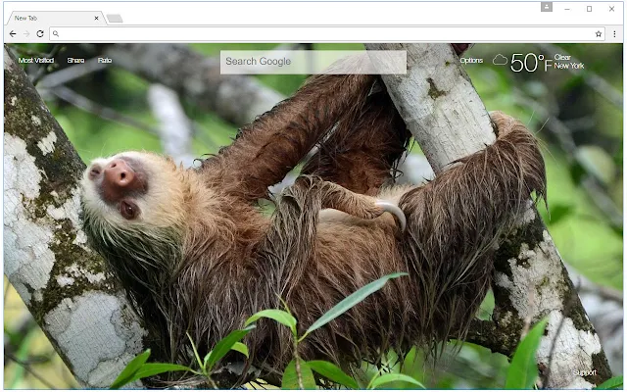Close the New Tab tab
Viewport: 627px width, 392px height.
tap(96, 18)
